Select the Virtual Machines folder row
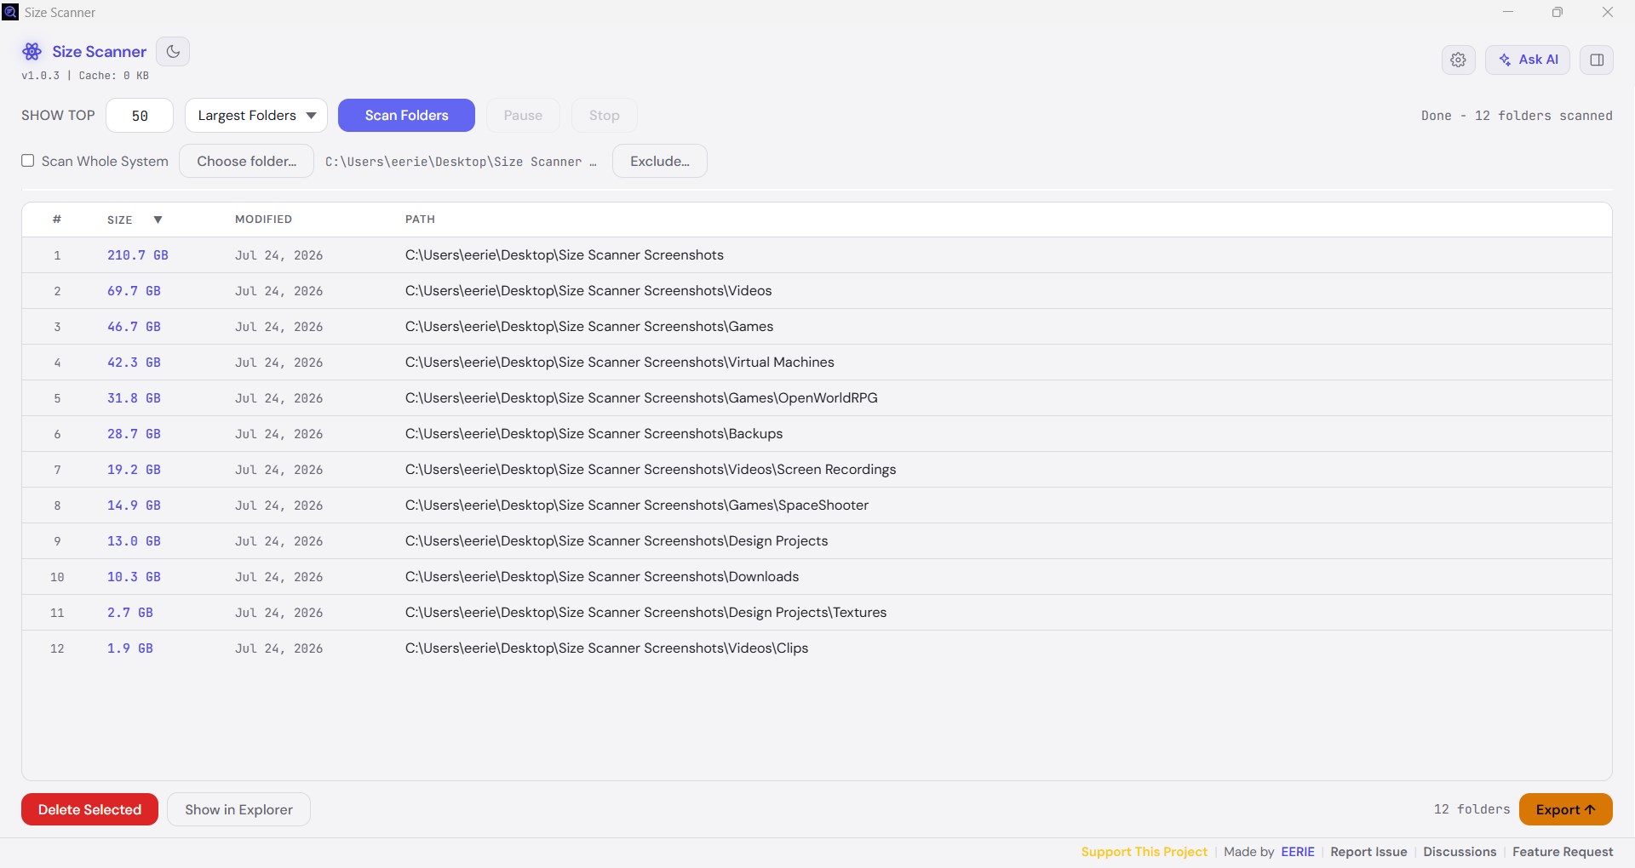 click(817, 363)
